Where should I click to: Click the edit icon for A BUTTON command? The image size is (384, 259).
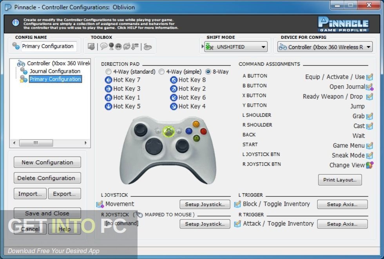pos(369,77)
